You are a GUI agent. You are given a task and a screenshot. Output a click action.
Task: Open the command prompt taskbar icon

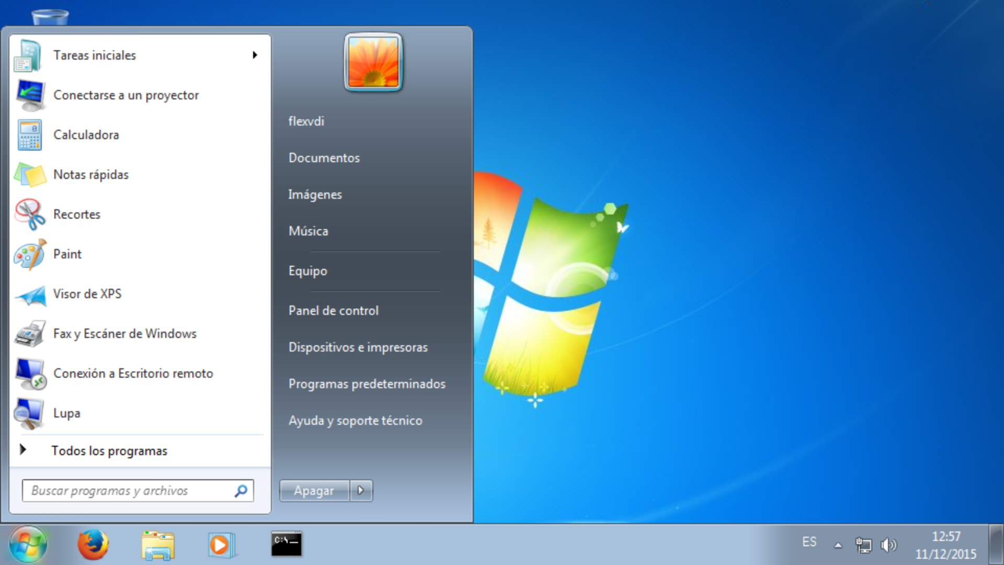click(x=286, y=545)
